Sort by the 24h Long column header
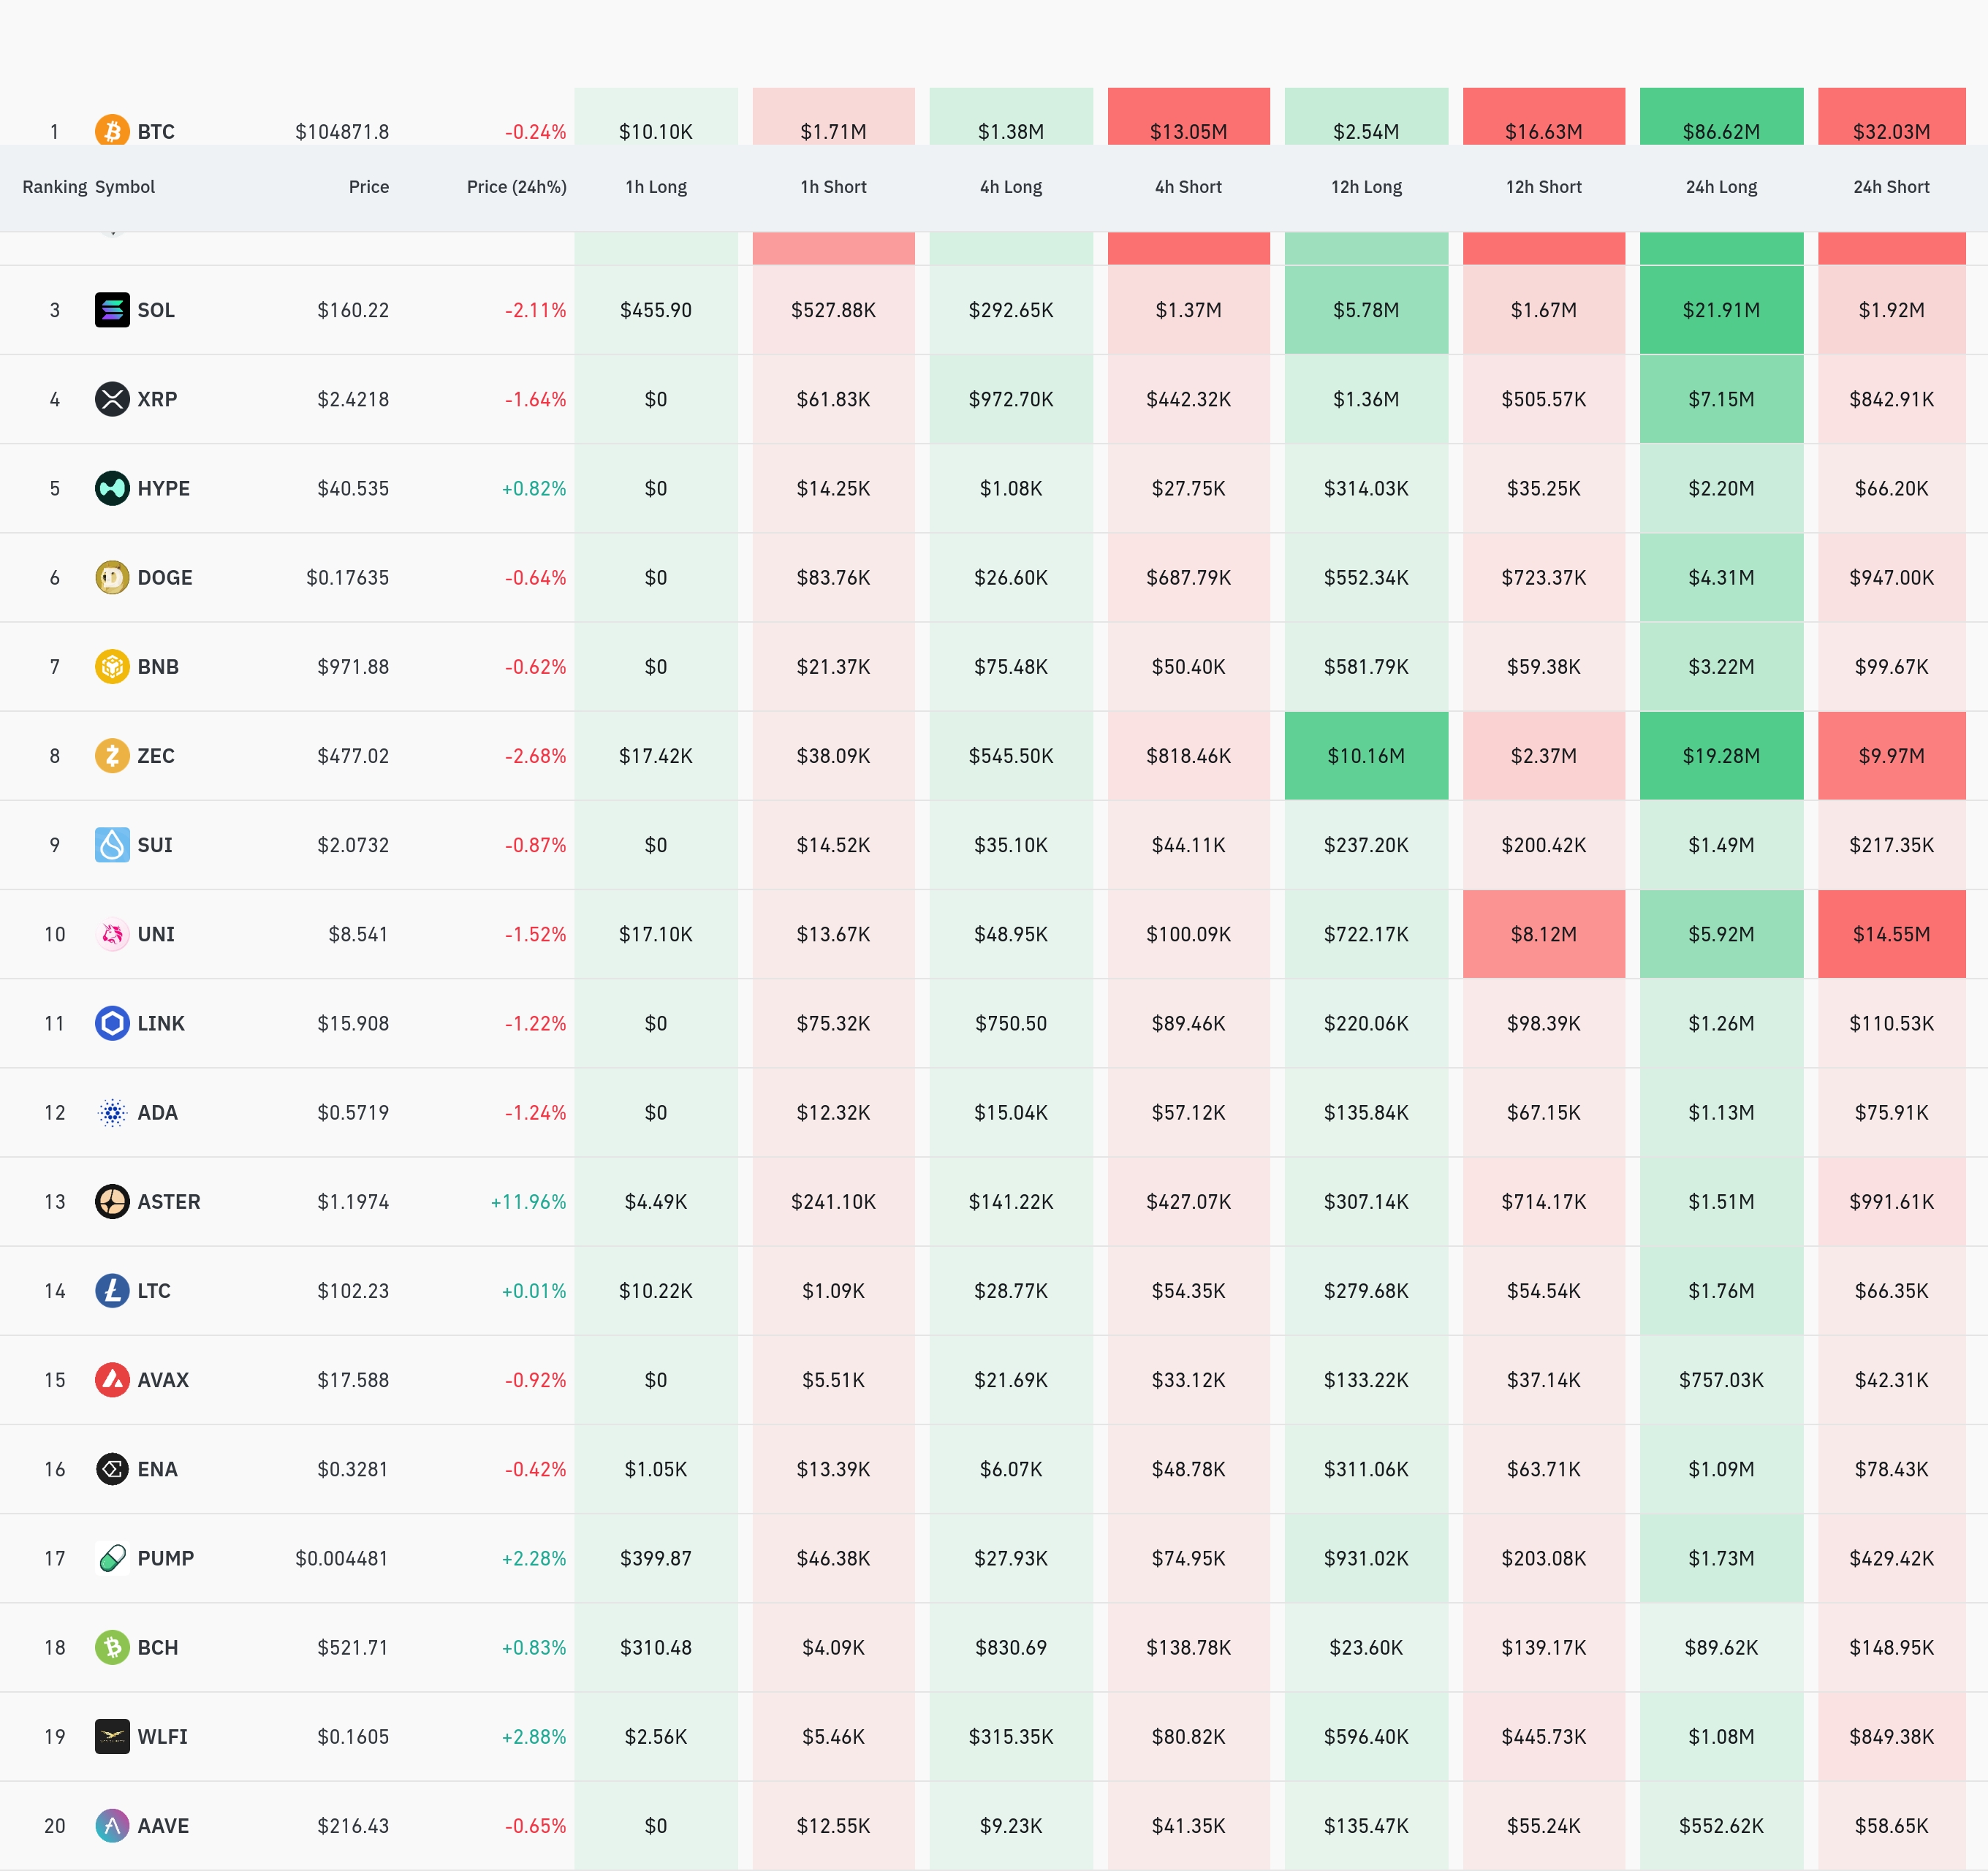Viewport: 1988px width, 1871px height. 1721,187
